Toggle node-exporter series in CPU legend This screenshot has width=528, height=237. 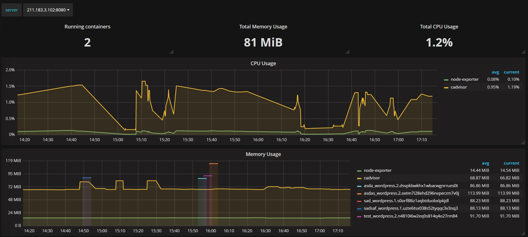pyautogui.click(x=465, y=79)
